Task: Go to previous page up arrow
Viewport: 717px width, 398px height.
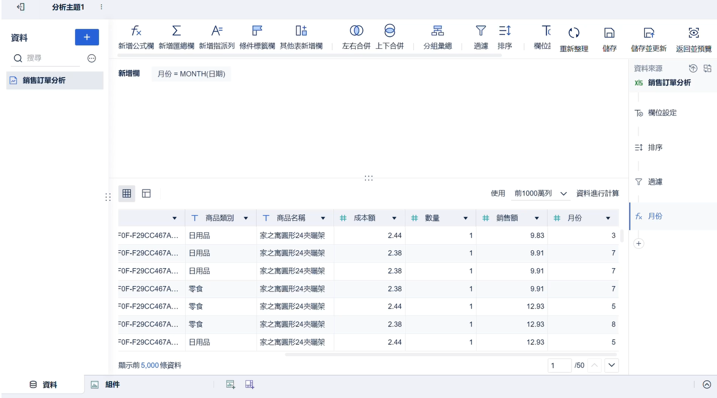Action: point(594,366)
